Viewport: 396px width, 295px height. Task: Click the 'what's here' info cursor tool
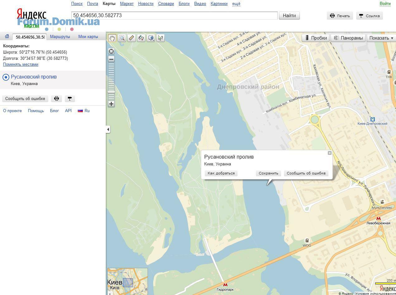160,38
